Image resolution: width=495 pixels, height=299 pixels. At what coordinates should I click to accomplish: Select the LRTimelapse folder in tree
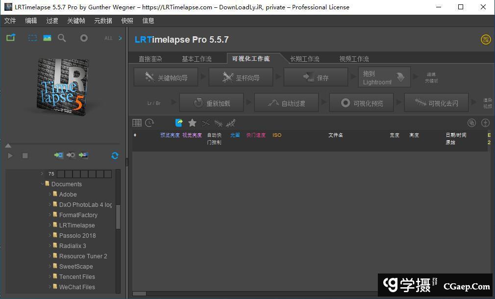(77, 225)
